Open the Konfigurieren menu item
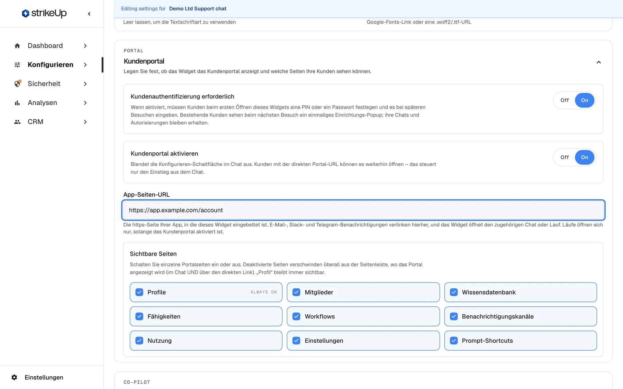Screen dimensions: 623x389 (51, 65)
